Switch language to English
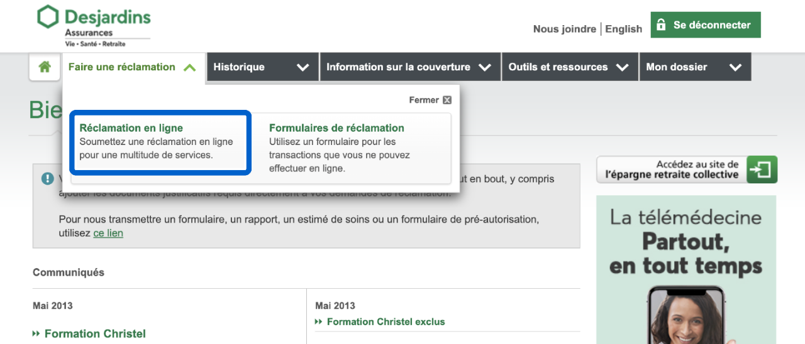This screenshot has height=344, width=805. point(623,29)
